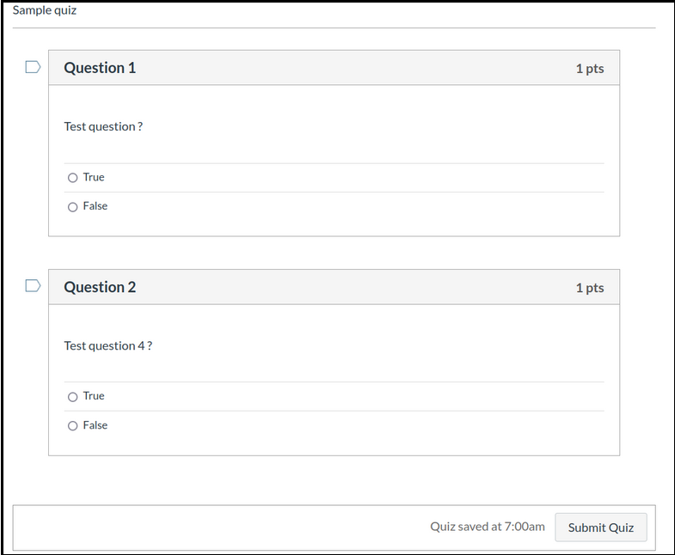Select the False radio button for Question 1
Screen dimensions: 675x555
72,207
